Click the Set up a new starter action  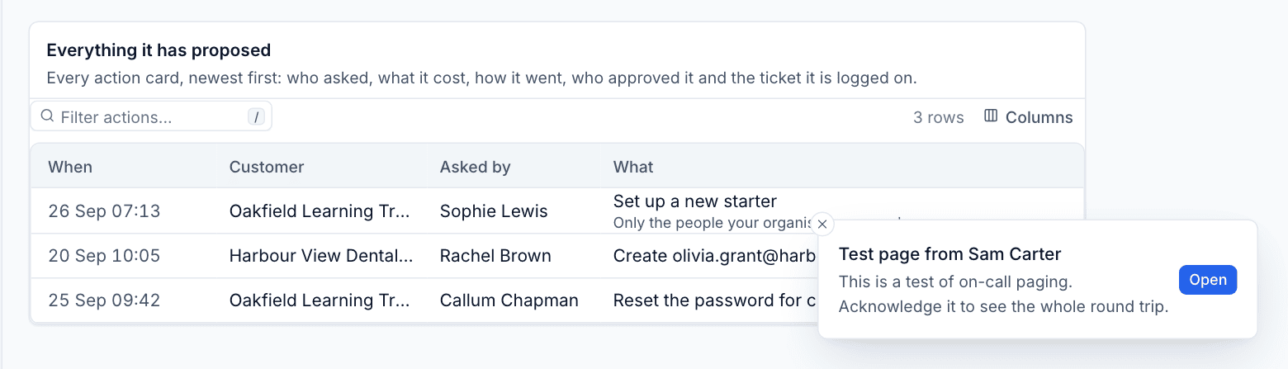pyautogui.click(x=695, y=201)
